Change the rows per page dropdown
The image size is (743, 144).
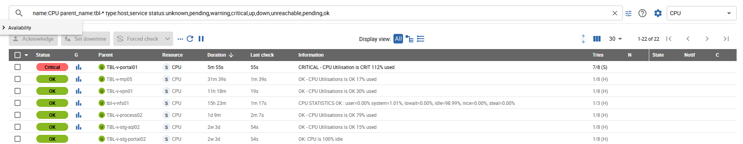(x=615, y=39)
